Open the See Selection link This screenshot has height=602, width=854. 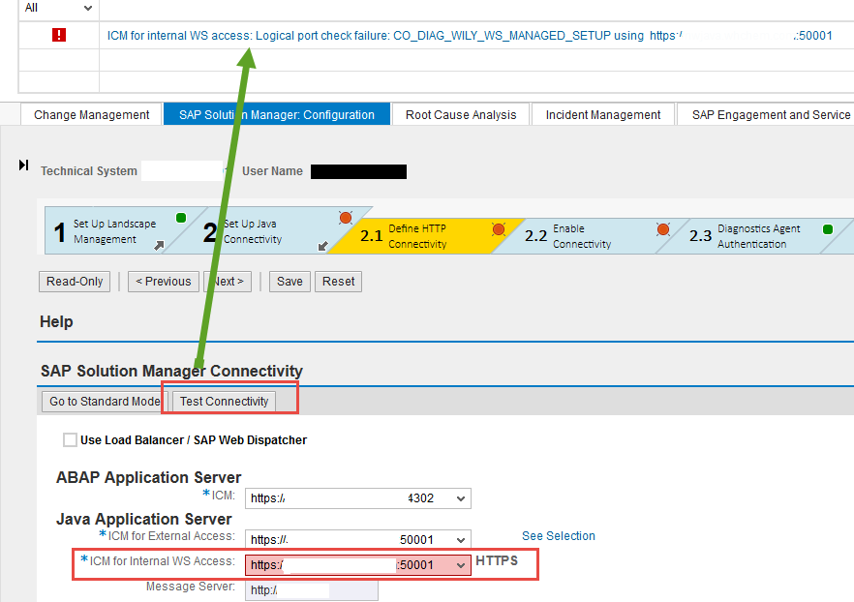[x=559, y=536]
